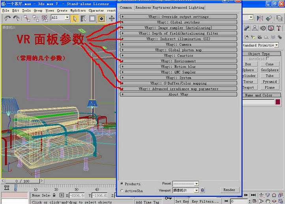Select the Production render mode radio
The width and height of the screenshot is (285, 204).
coord(122,183)
